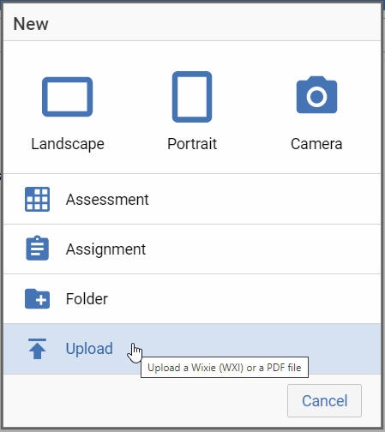Choose the highlighted Upload menu entry
This screenshot has height=432, width=385.
(192, 349)
